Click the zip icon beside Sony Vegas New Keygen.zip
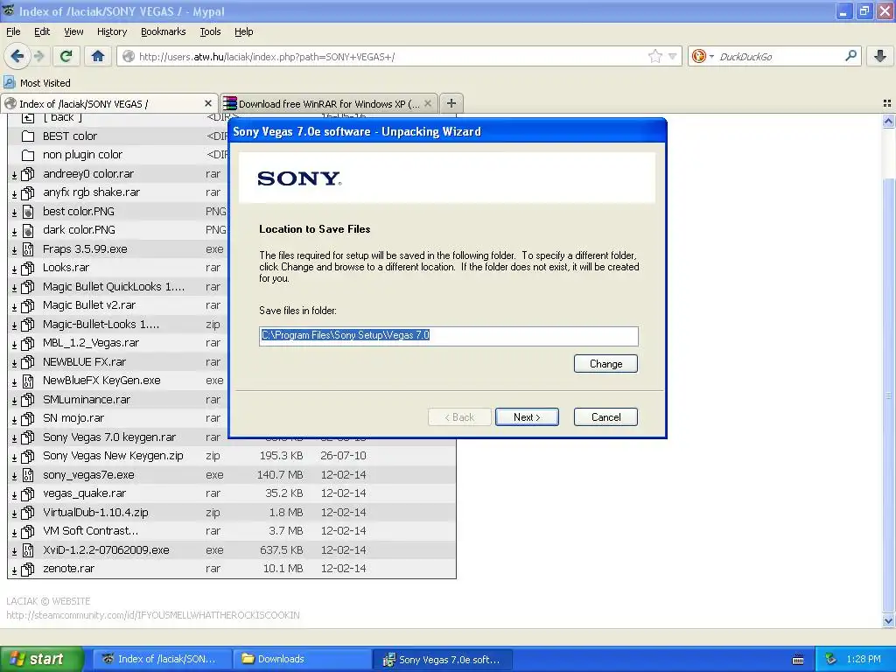Image resolution: width=896 pixels, height=672 pixels. pyautogui.click(x=27, y=457)
